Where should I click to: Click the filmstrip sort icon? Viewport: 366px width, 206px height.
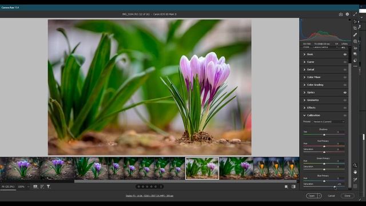[x=42, y=187]
